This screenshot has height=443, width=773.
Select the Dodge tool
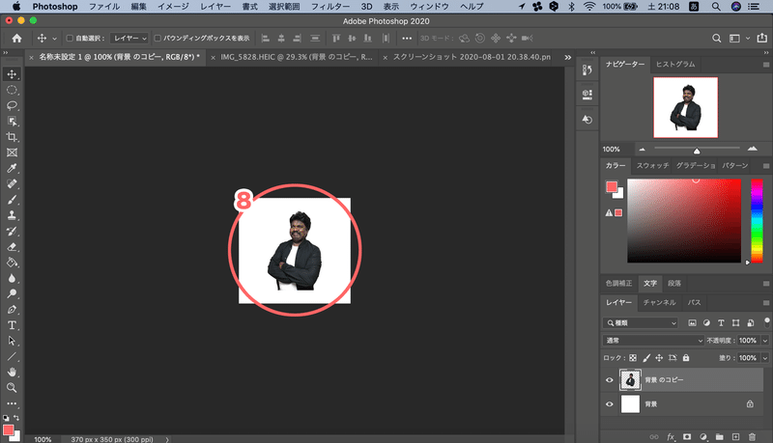(12, 293)
